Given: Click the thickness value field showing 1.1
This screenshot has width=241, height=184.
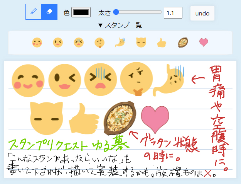Looking at the screenshot, I should pos(173,13).
